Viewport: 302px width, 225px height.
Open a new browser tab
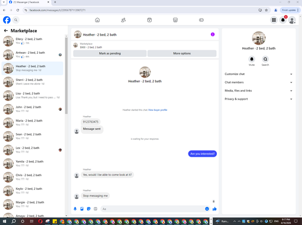tap(55, 2)
